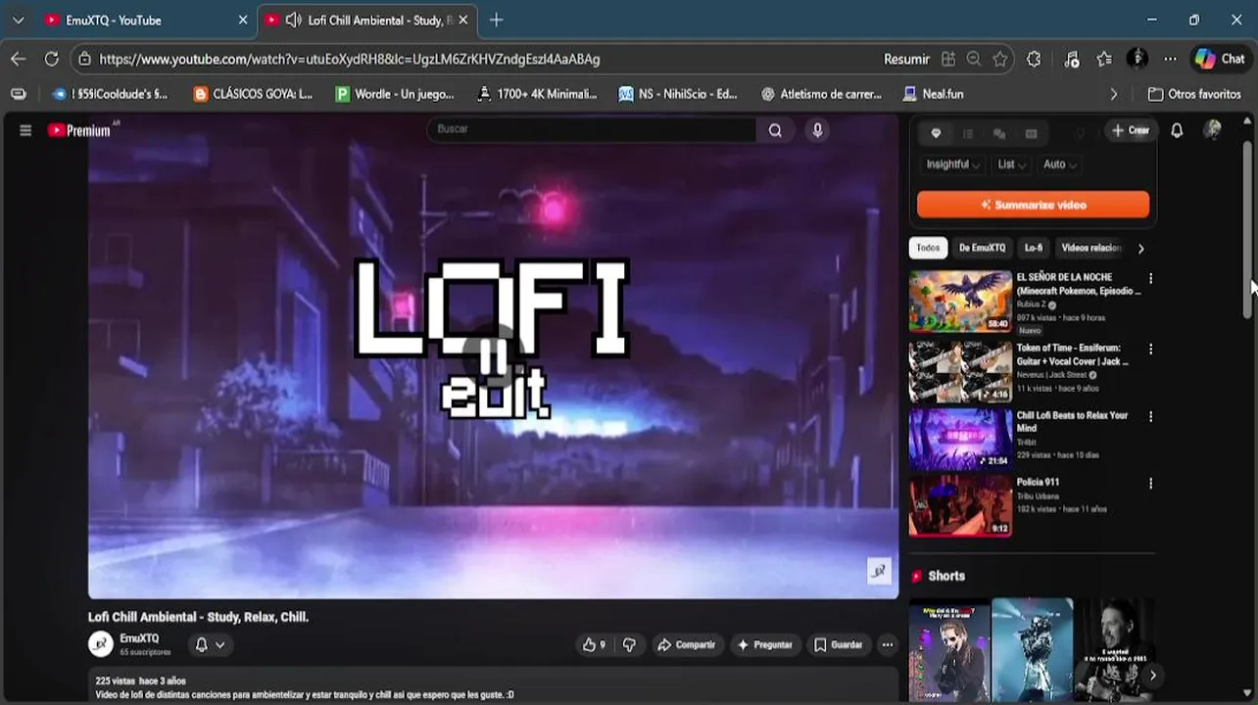Image resolution: width=1258 pixels, height=705 pixels.
Task: Open more actions menu below video
Action: coord(887,644)
